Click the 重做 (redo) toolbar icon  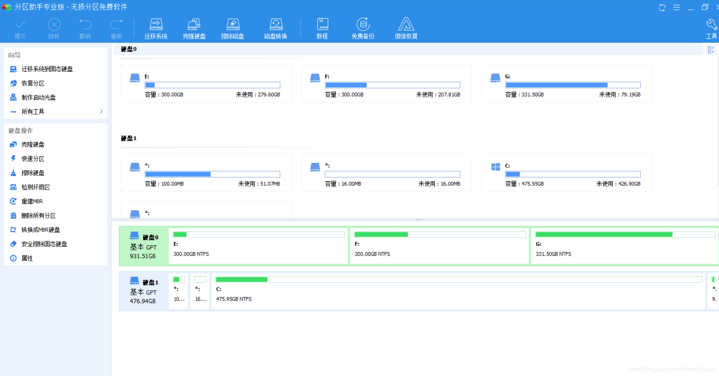(116, 29)
